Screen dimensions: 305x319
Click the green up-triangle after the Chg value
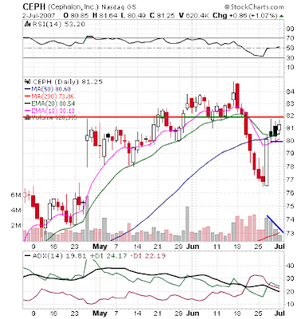282,16
